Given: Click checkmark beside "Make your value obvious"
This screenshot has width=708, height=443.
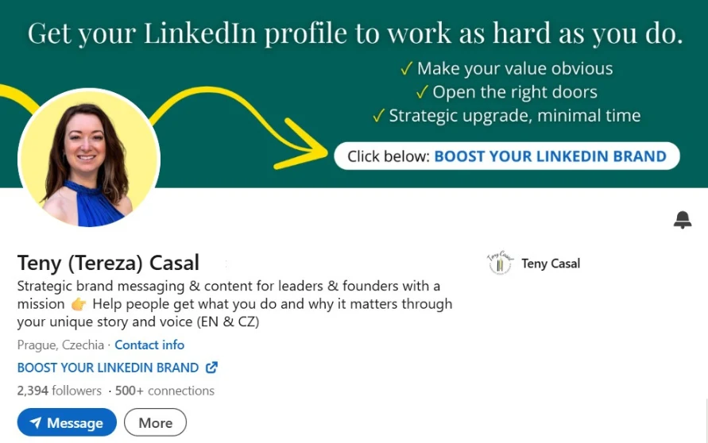Looking at the screenshot, I should point(406,68).
